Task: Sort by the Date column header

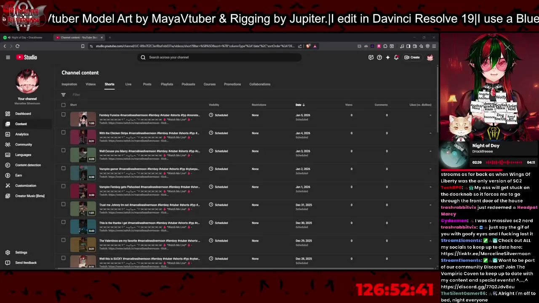Action: pos(300,105)
